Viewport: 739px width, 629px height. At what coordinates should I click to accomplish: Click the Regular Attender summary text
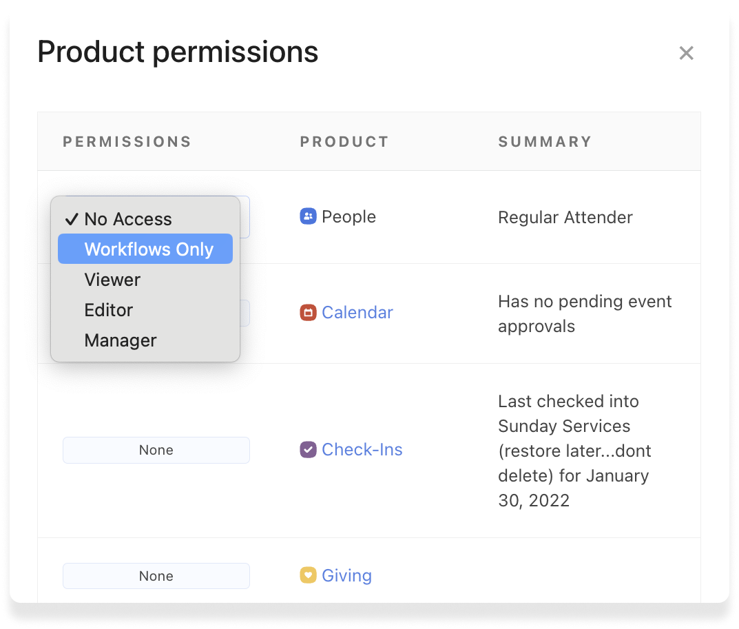(x=565, y=218)
